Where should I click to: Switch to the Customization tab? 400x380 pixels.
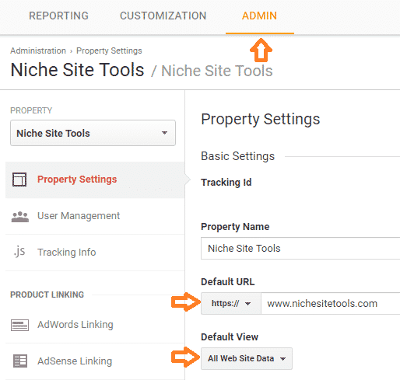(x=163, y=16)
